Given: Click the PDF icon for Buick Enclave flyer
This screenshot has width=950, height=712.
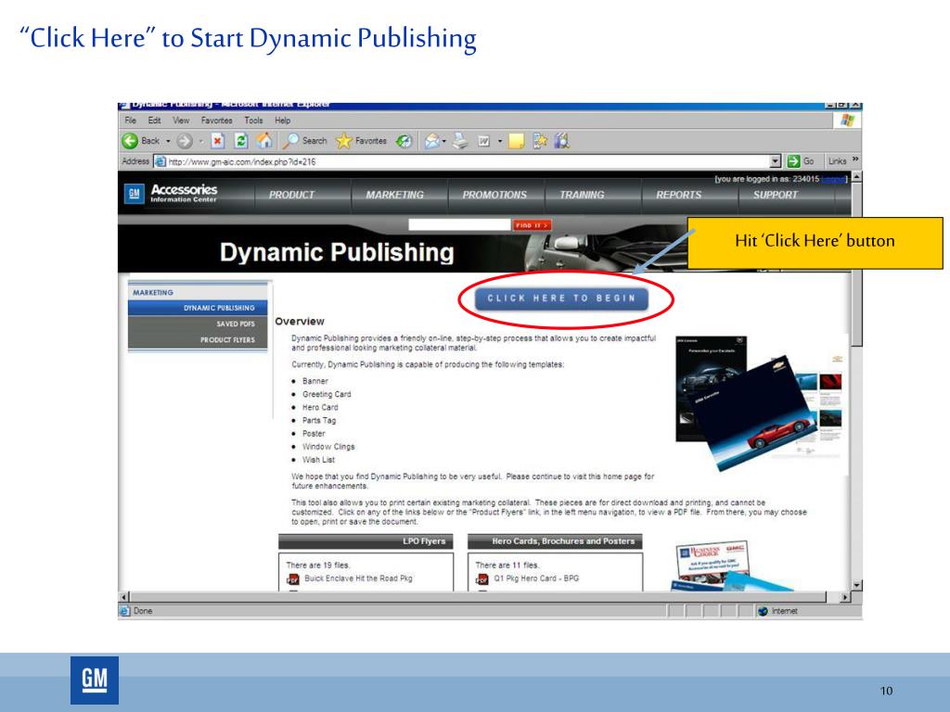Looking at the screenshot, I should [x=292, y=579].
